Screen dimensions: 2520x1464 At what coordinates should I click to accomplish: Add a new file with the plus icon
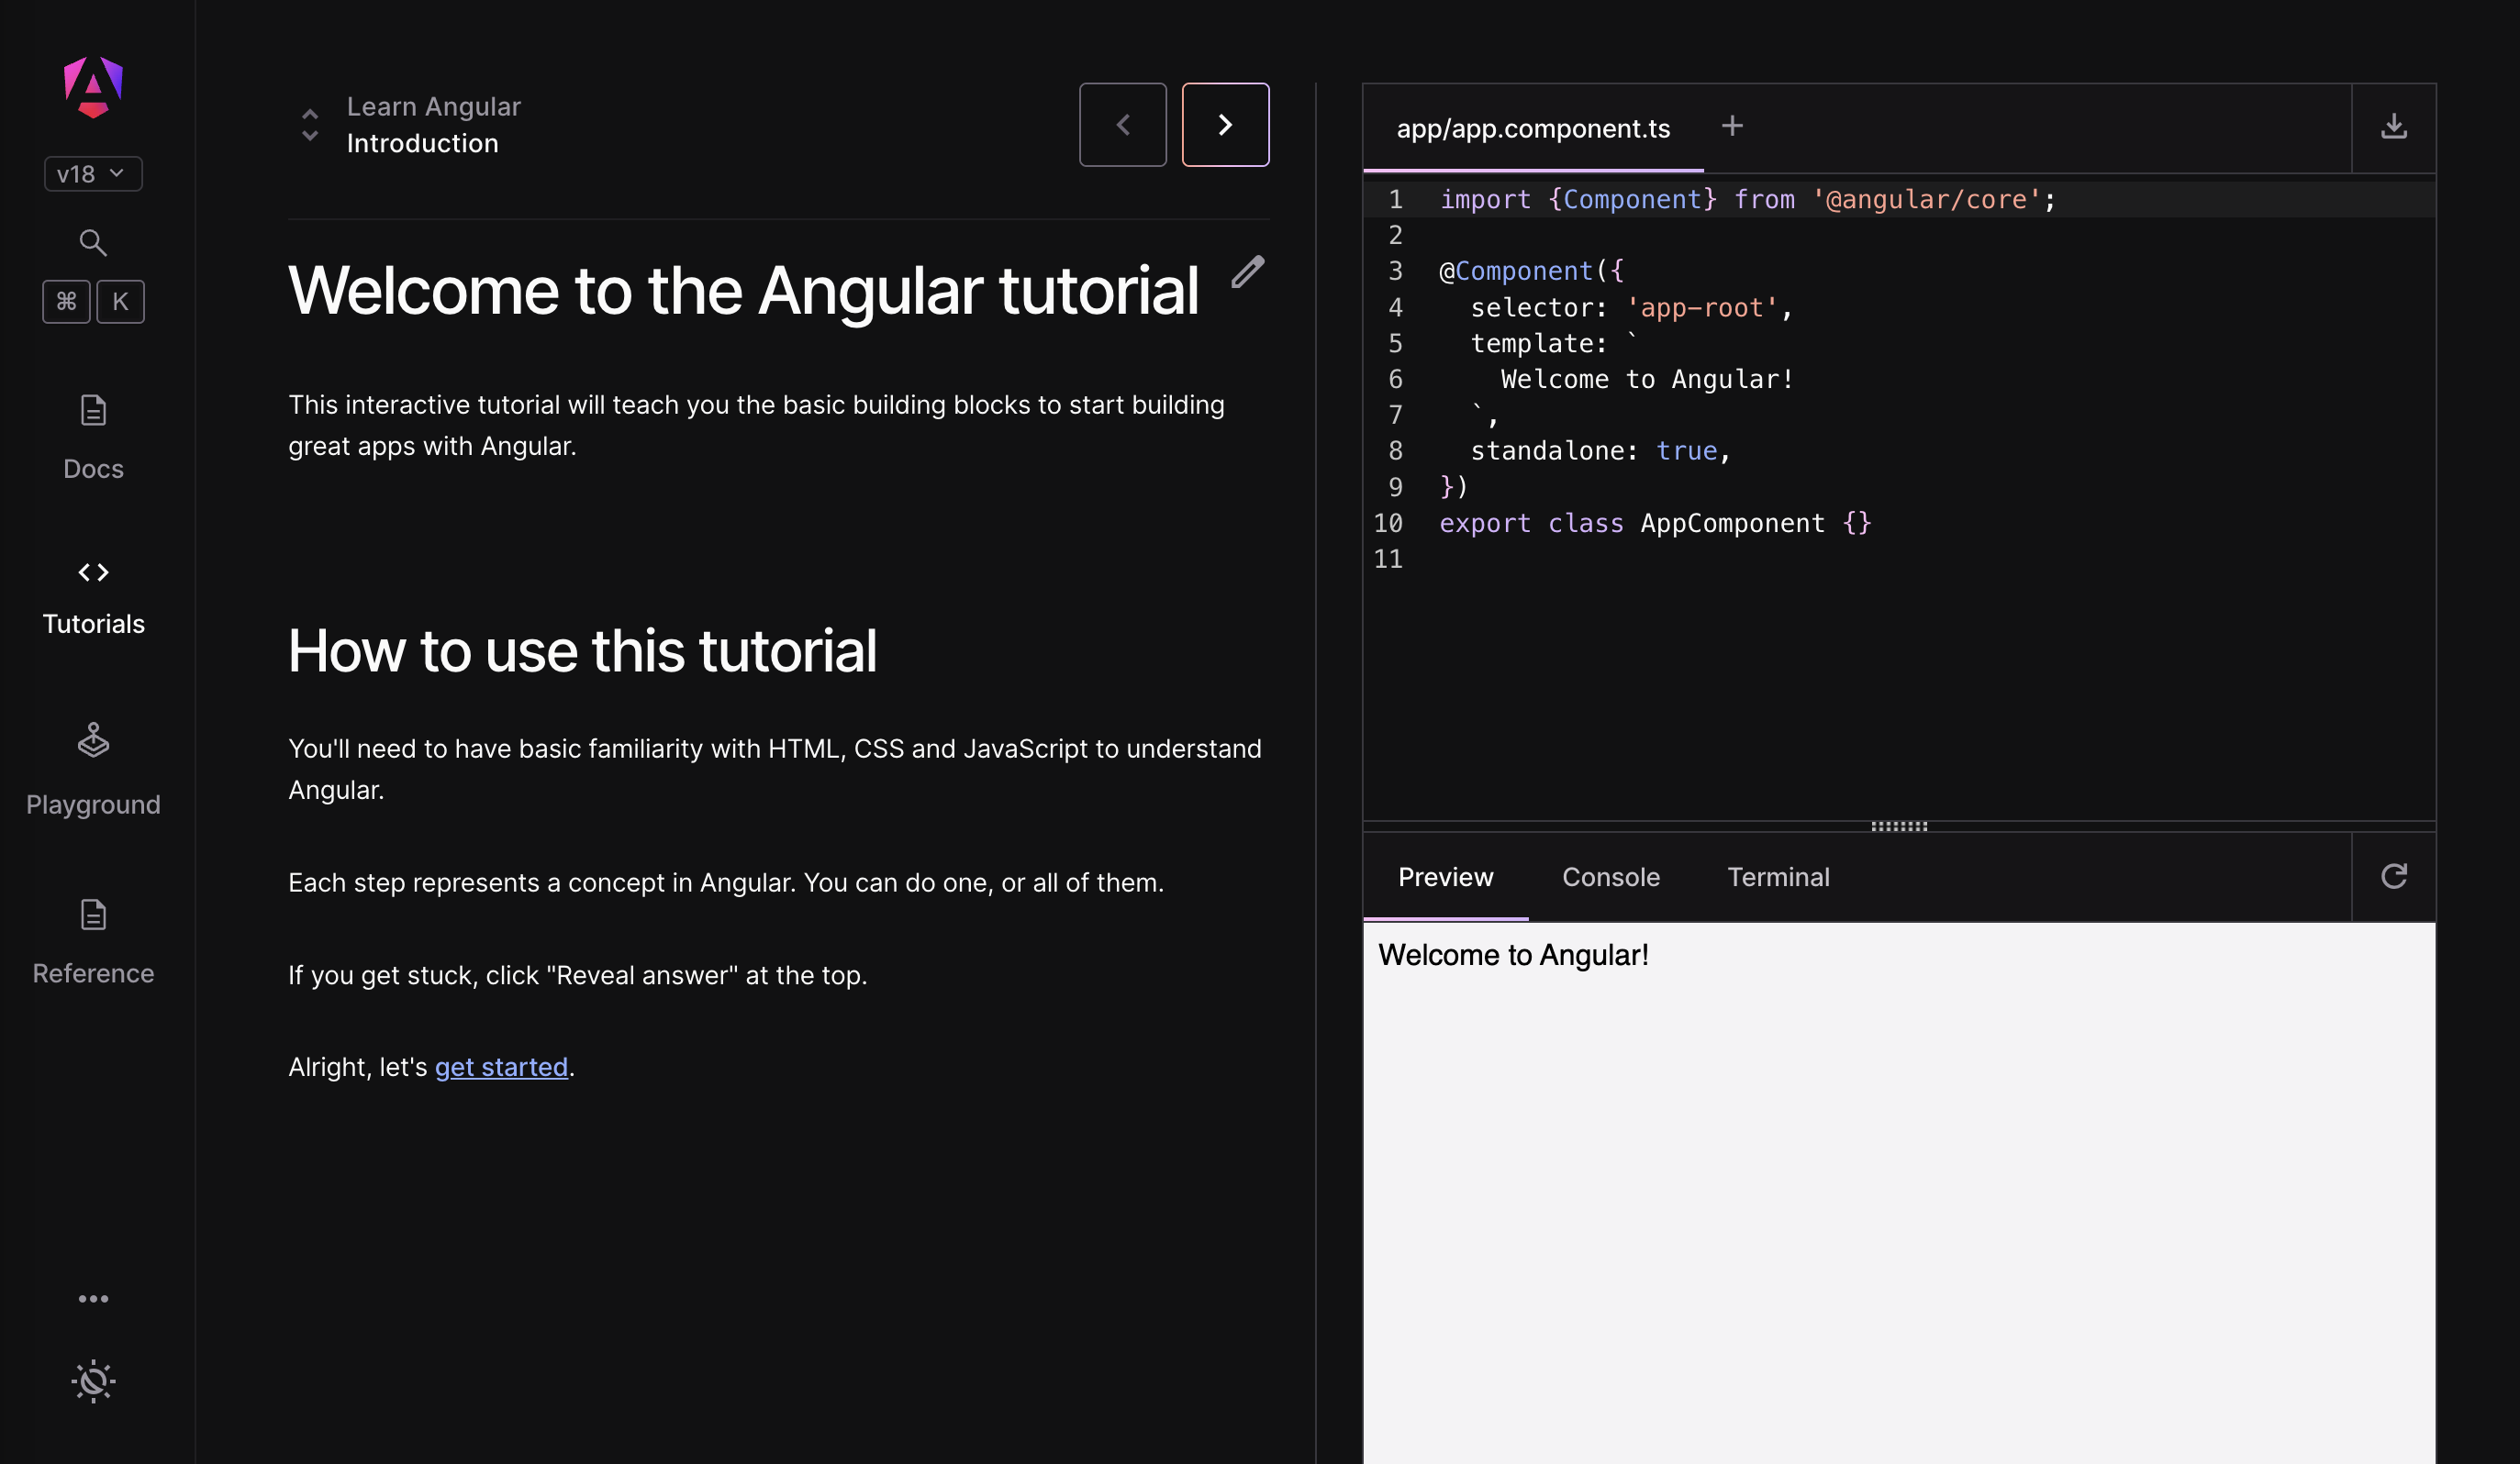point(1732,126)
